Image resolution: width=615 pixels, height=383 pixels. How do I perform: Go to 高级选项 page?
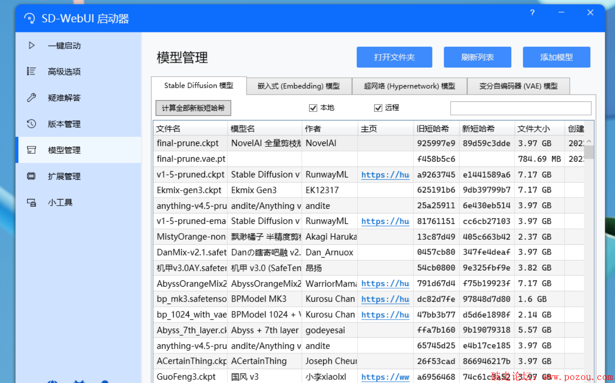coord(79,71)
